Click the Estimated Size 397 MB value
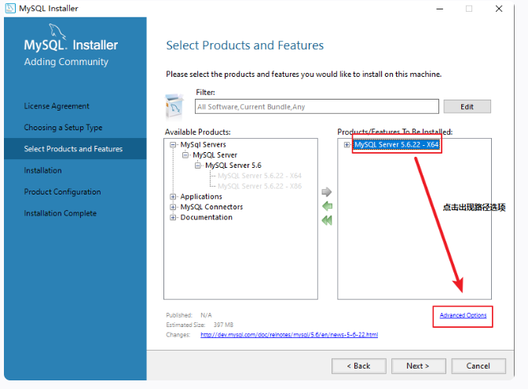The width and height of the screenshot is (528, 389). click(223, 325)
